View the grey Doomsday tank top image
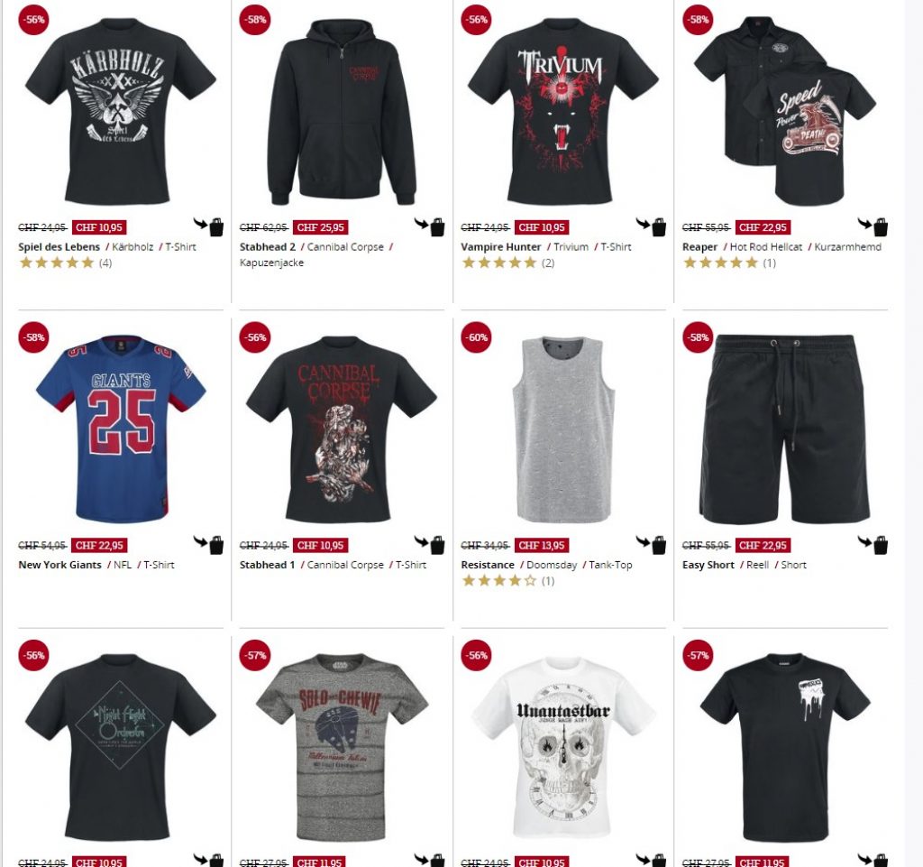The width and height of the screenshot is (923, 867). coord(563,429)
